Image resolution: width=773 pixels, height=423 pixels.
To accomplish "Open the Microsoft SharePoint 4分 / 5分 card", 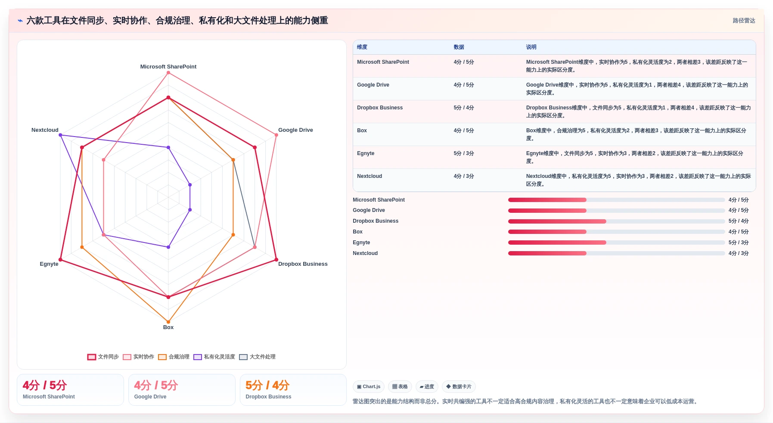I will [x=70, y=390].
